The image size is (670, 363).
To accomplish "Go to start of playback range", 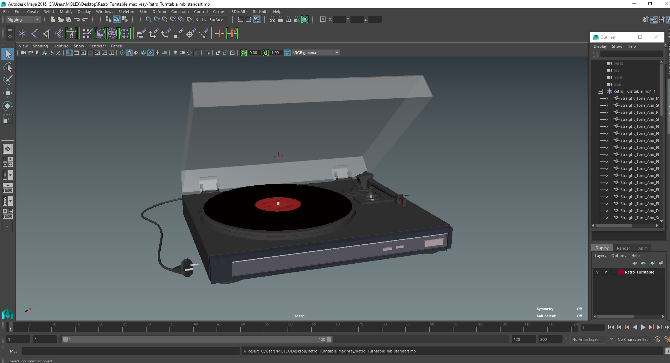I will point(611,327).
